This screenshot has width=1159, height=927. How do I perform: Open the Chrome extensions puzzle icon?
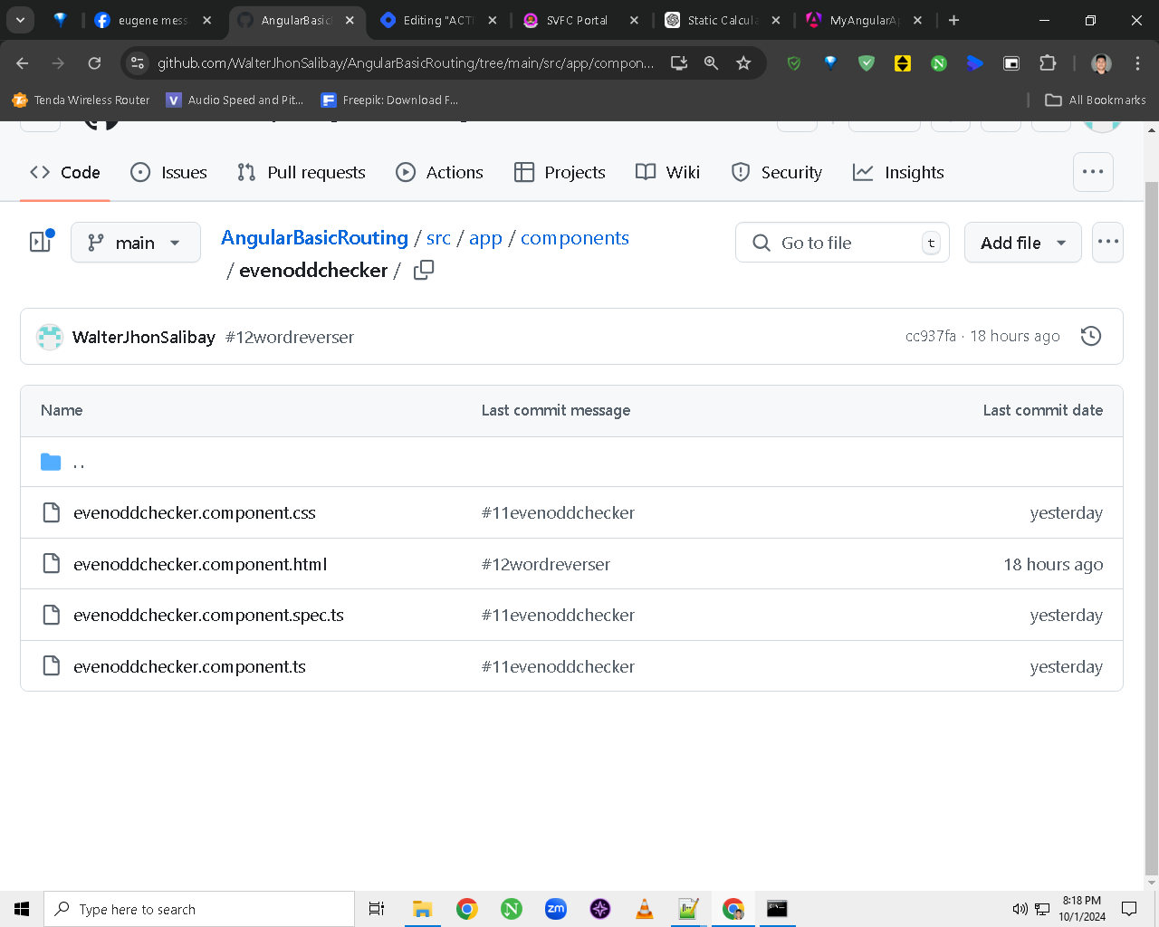click(1048, 62)
